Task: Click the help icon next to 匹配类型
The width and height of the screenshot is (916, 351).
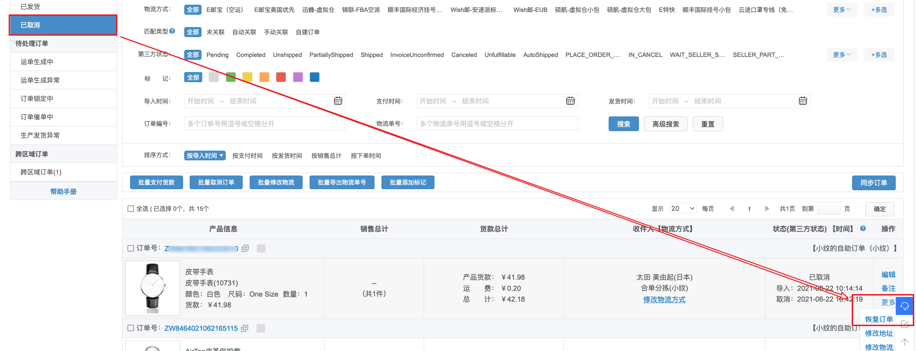Action: pos(172,31)
